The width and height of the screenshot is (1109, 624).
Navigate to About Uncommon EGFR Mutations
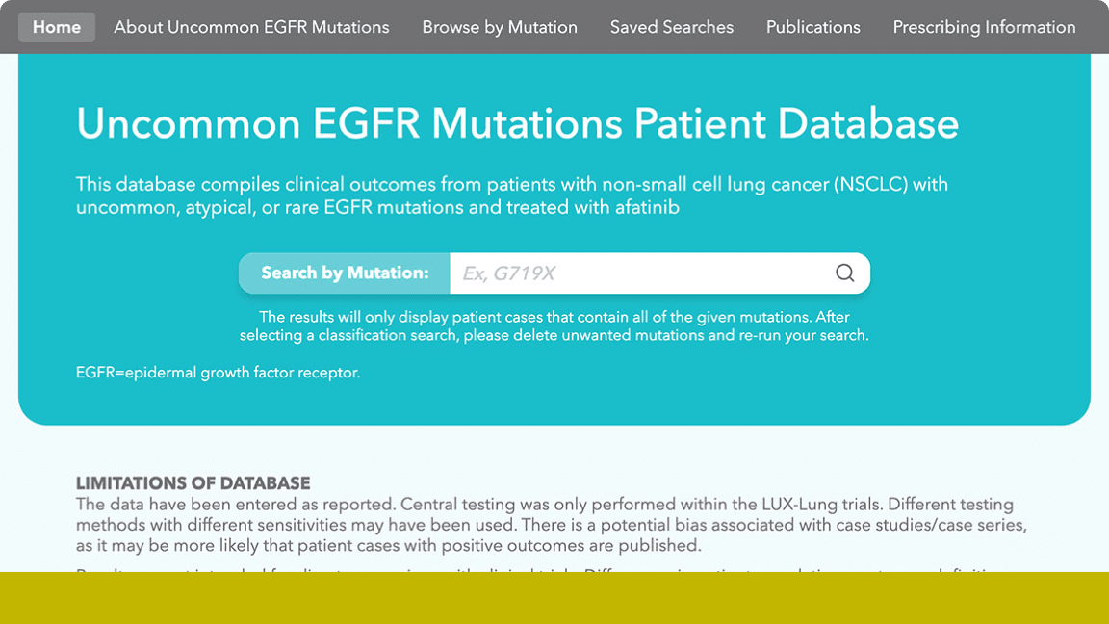250,27
